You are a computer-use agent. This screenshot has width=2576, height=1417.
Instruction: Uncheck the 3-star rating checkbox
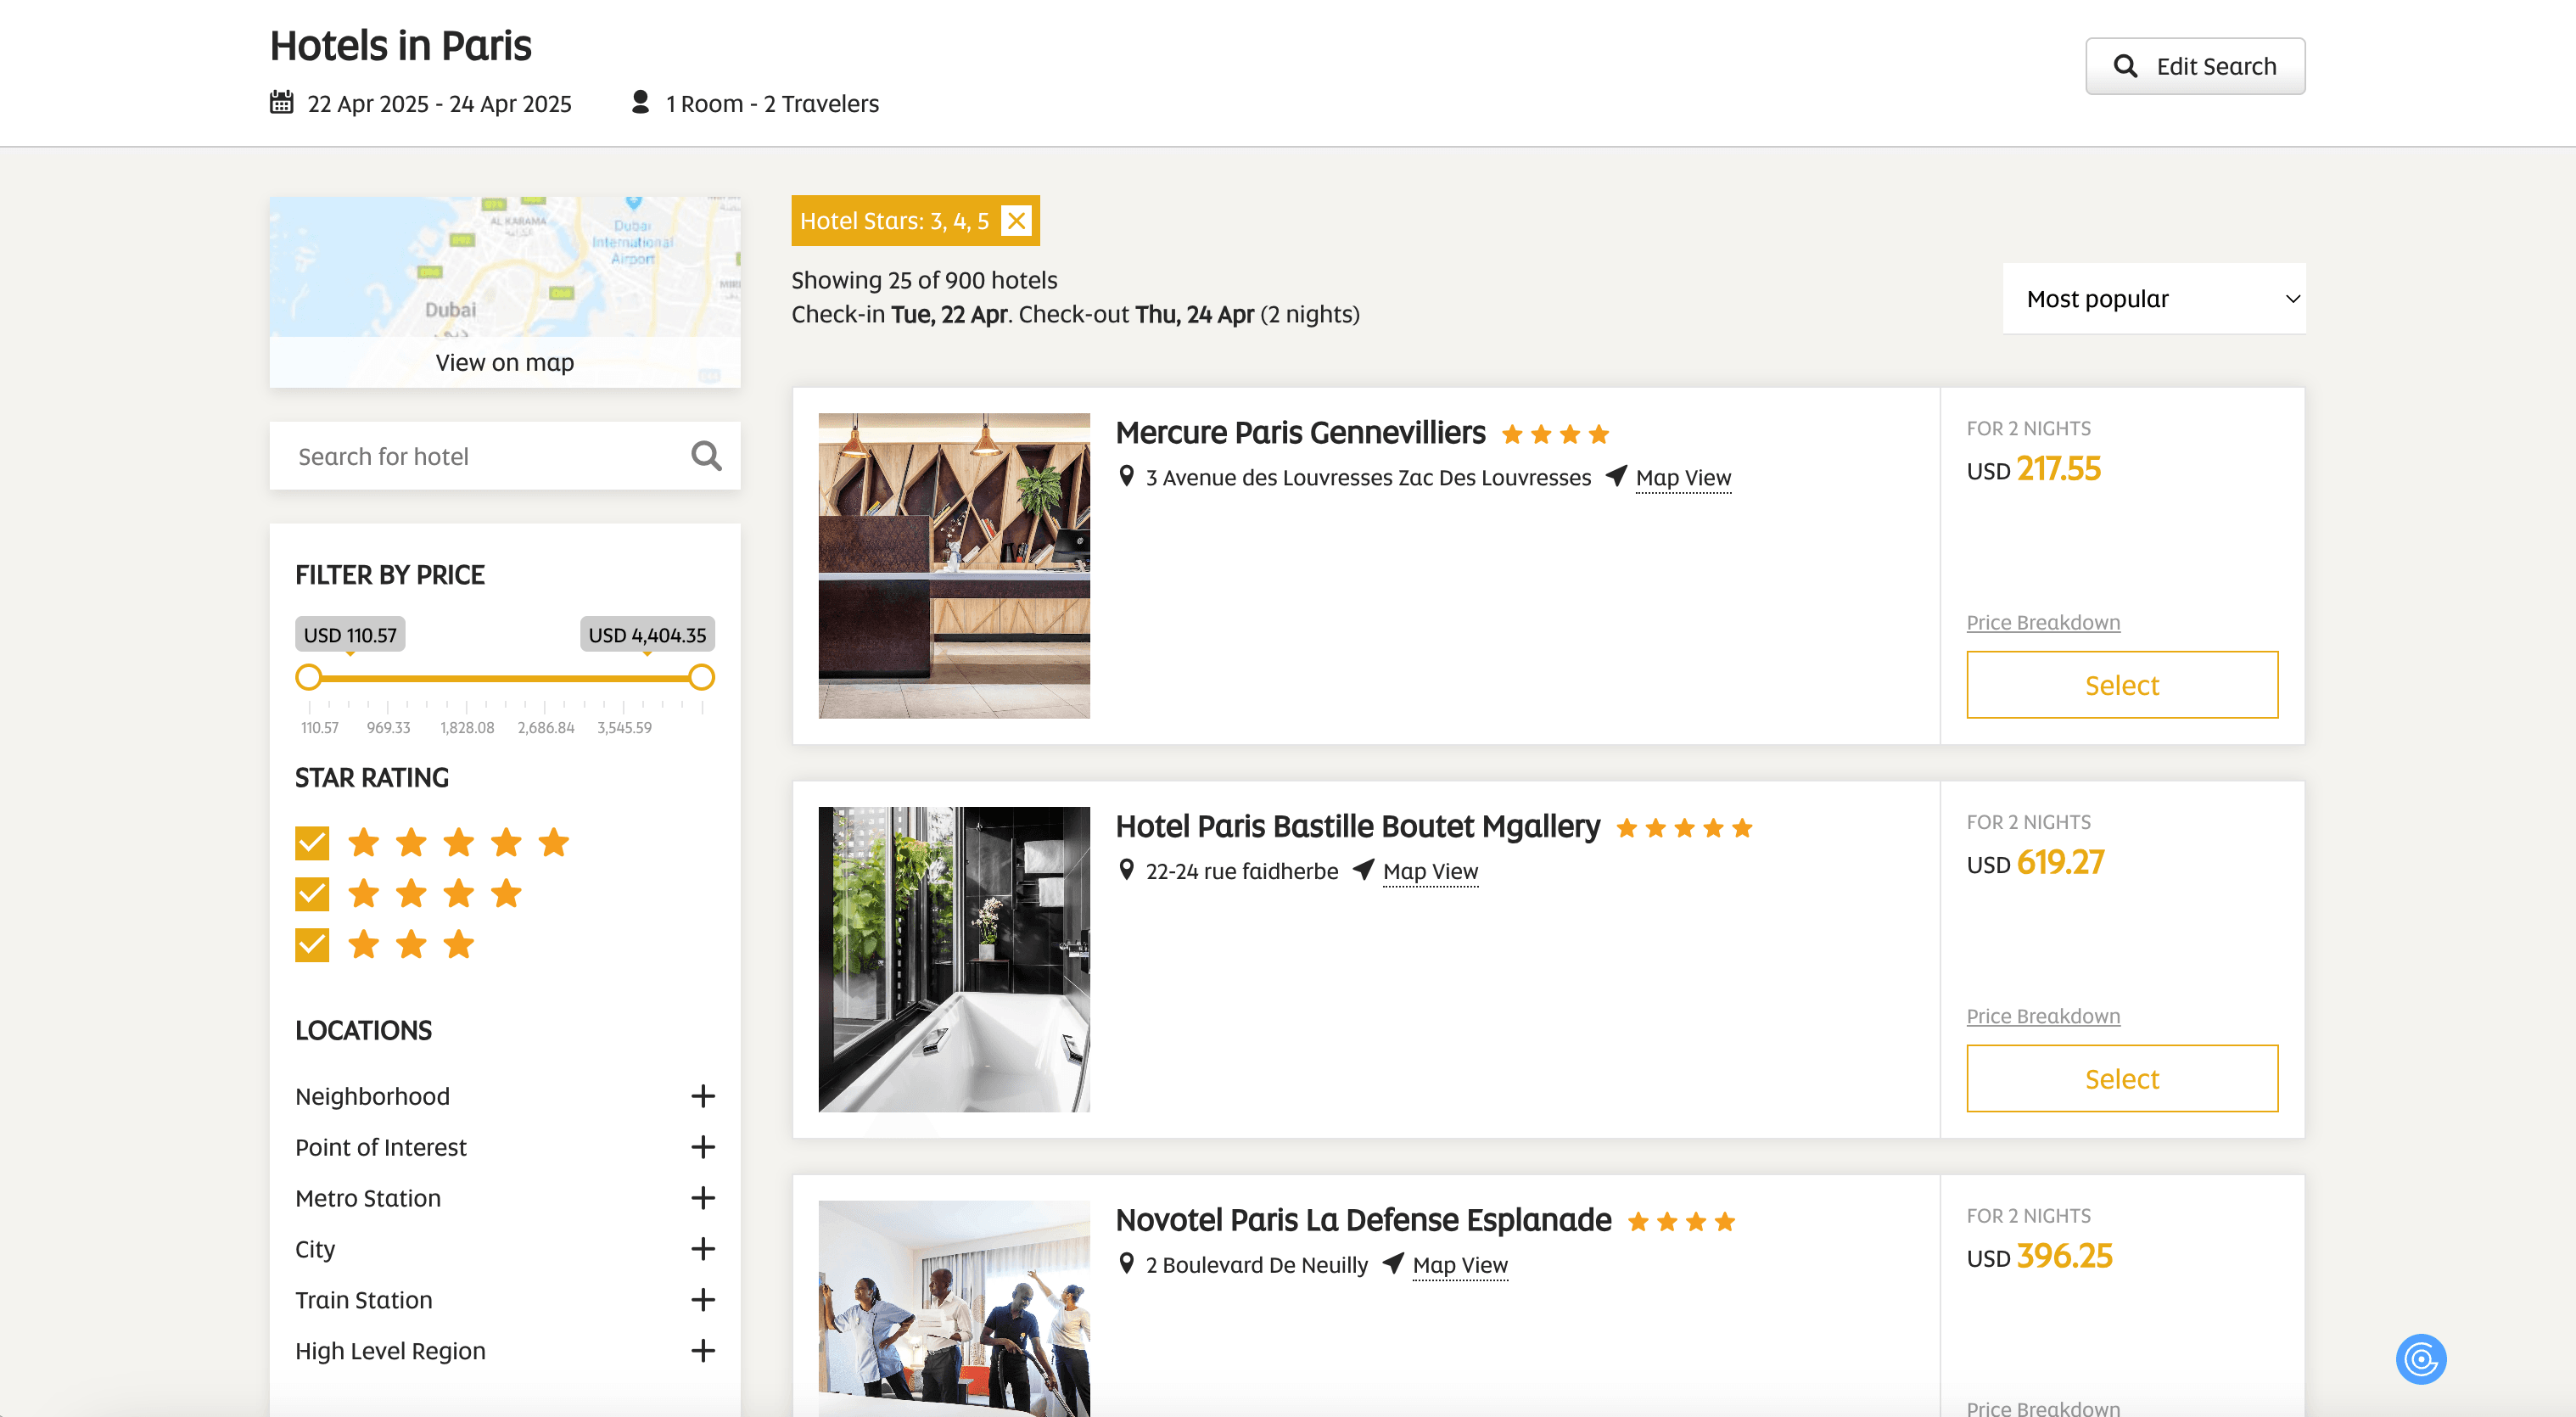click(x=312, y=944)
